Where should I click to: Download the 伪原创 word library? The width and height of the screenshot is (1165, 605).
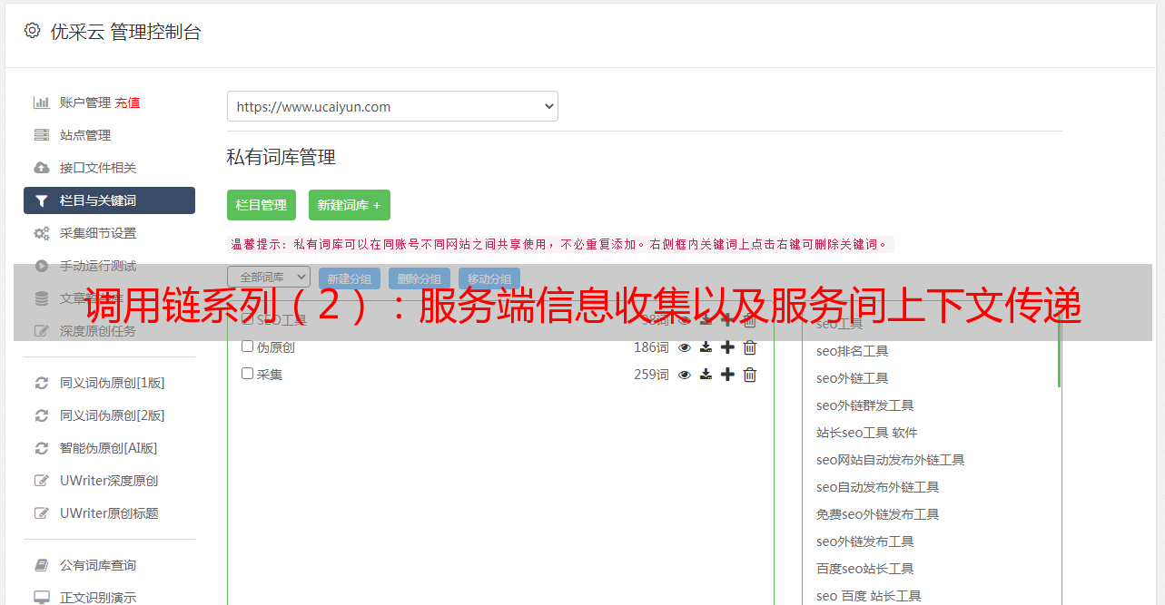(706, 347)
